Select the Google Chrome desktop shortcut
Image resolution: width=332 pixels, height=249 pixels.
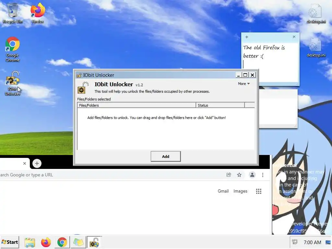click(13, 49)
